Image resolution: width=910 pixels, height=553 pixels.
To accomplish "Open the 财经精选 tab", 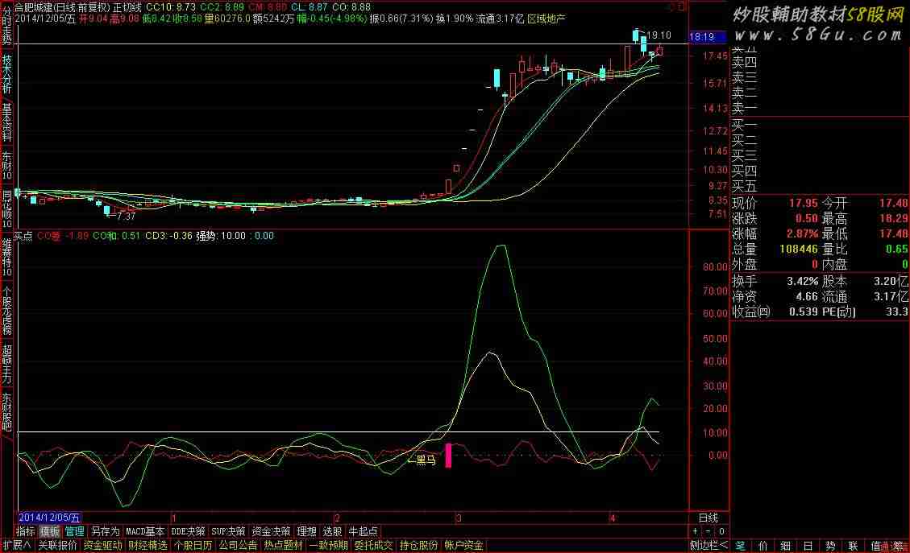I will [x=148, y=546].
